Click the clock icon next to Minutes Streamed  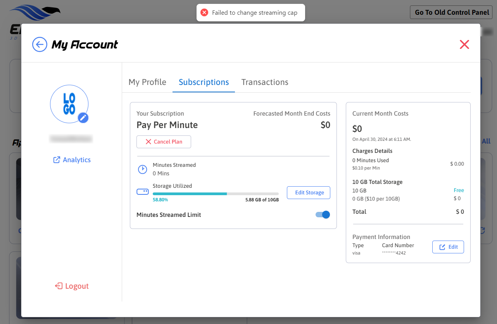(x=143, y=169)
